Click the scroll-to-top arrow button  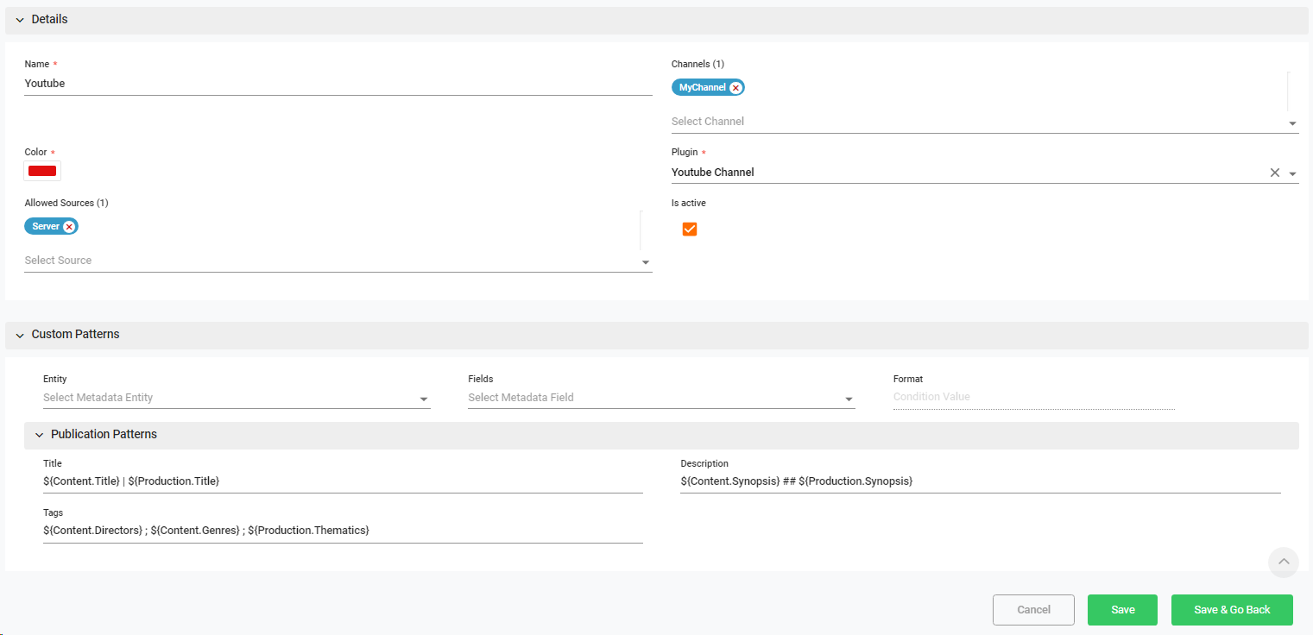[x=1283, y=562]
